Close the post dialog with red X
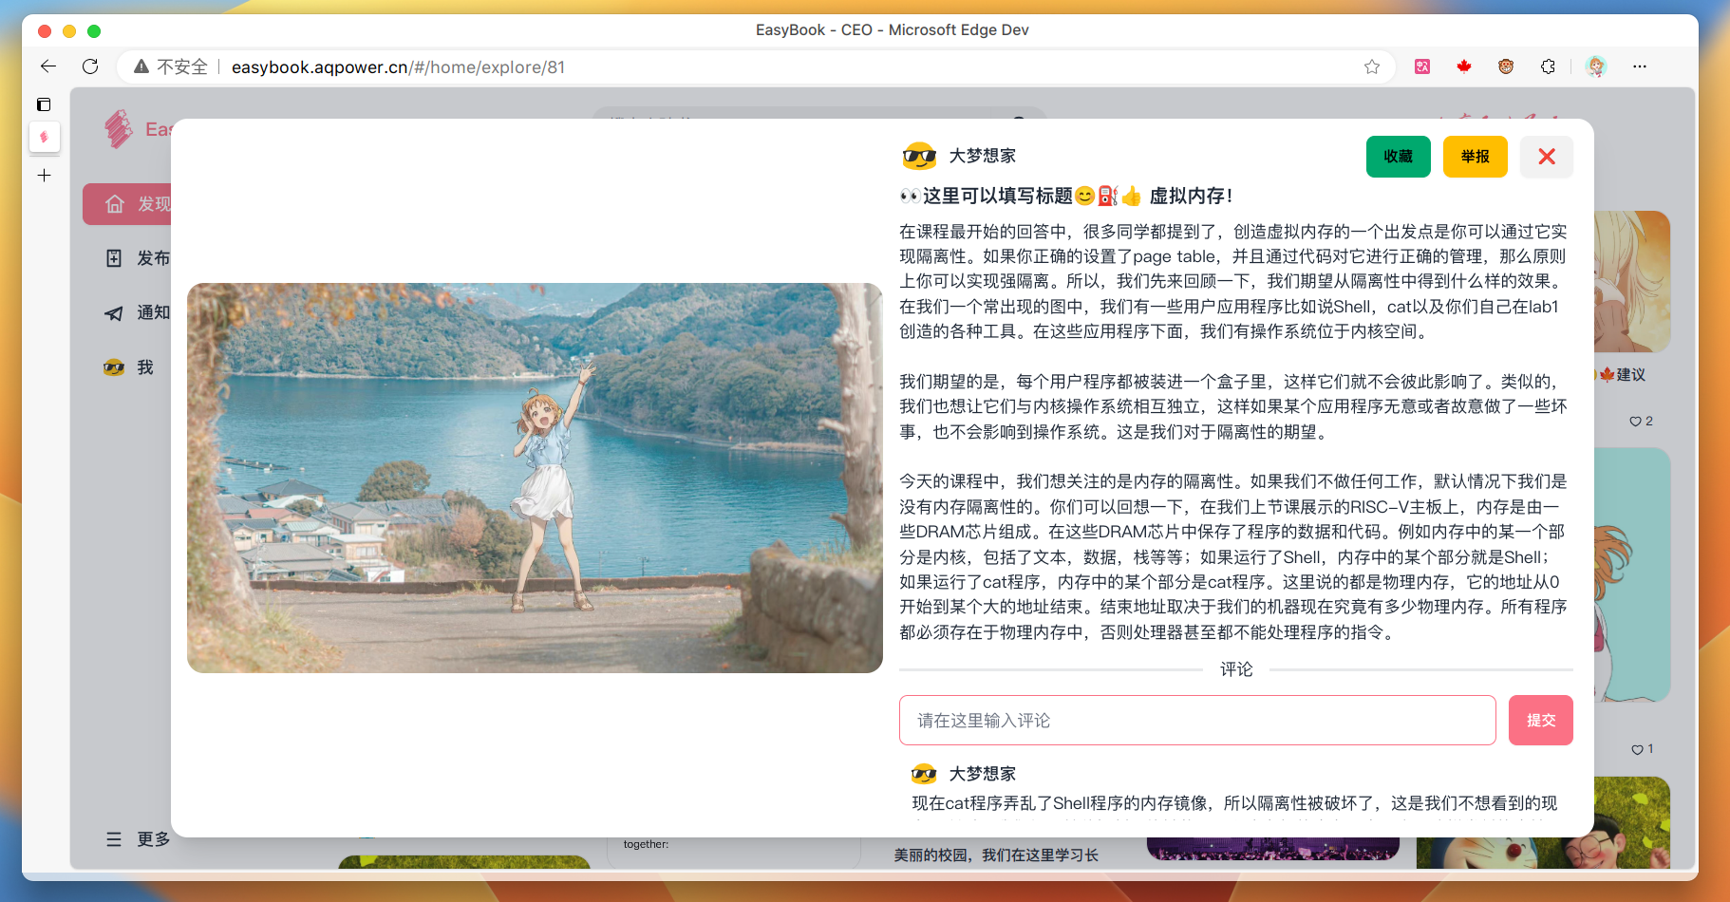Viewport: 1730px width, 902px height. tap(1546, 157)
